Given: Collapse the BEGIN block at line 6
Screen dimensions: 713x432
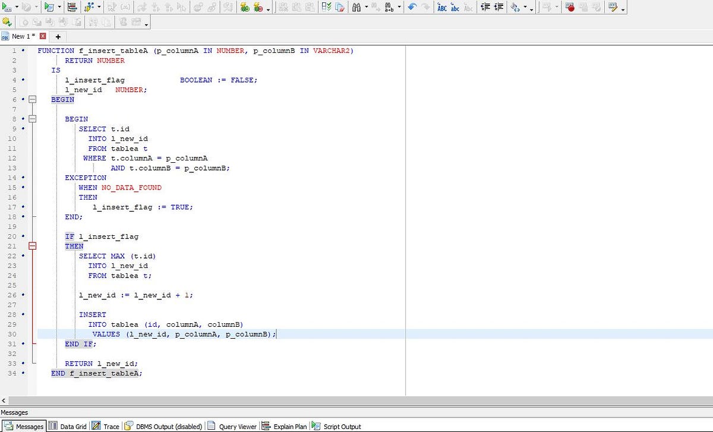Looking at the screenshot, I should (x=33, y=99).
